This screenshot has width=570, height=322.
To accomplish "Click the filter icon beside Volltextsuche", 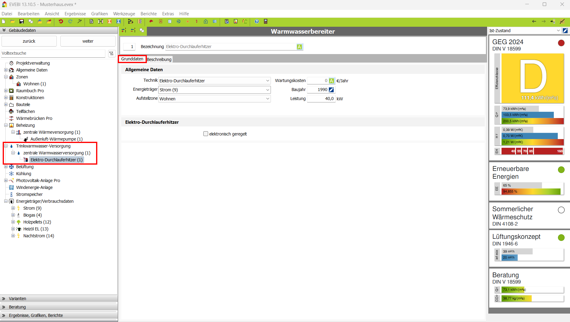I will click(x=111, y=53).
